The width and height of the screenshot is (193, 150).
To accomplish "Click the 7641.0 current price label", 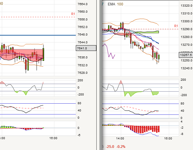I will 86,48.
